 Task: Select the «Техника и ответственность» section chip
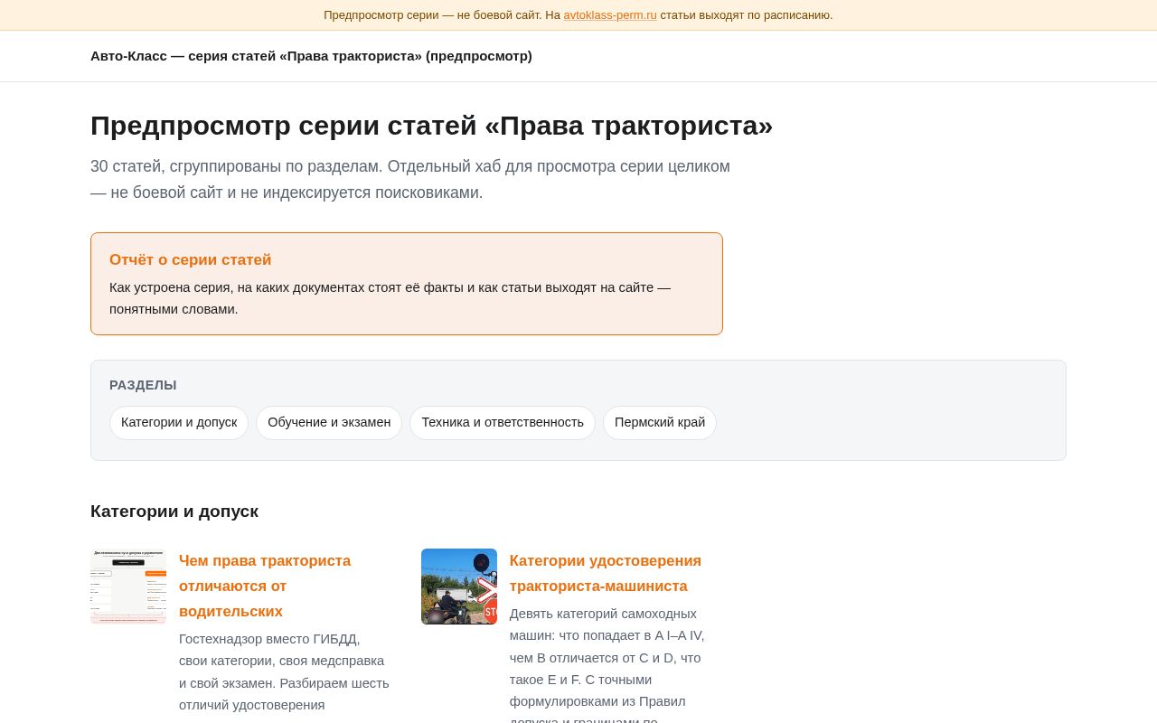coord(503,423)
